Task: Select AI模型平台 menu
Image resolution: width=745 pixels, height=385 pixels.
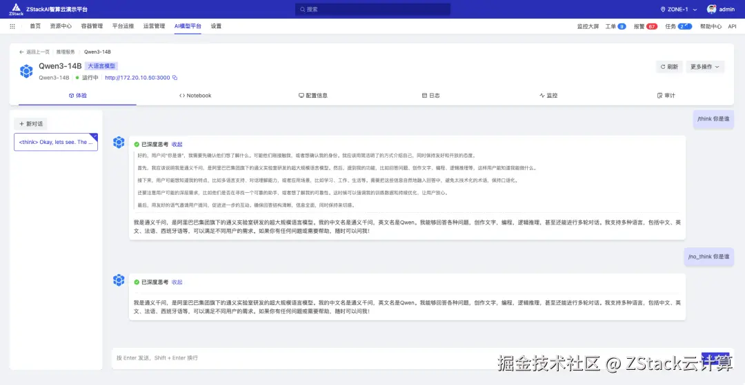Action: click(x=188, y=27)
